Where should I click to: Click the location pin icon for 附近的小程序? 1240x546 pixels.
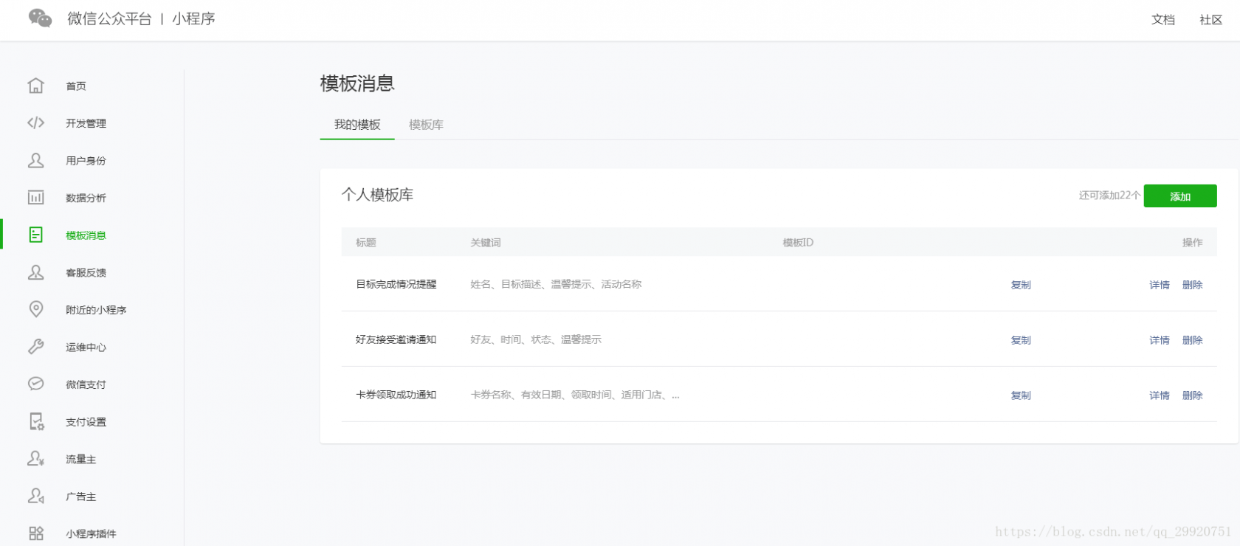click(x=35, y=309)
